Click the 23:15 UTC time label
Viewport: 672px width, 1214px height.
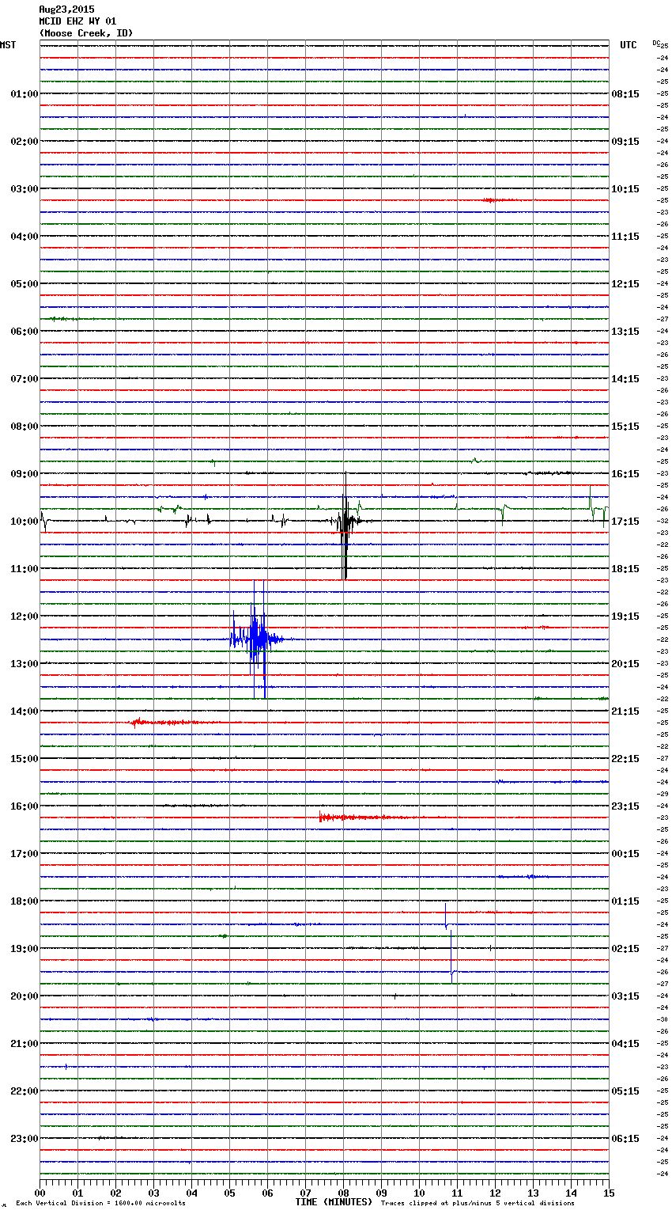coord(625,806)
